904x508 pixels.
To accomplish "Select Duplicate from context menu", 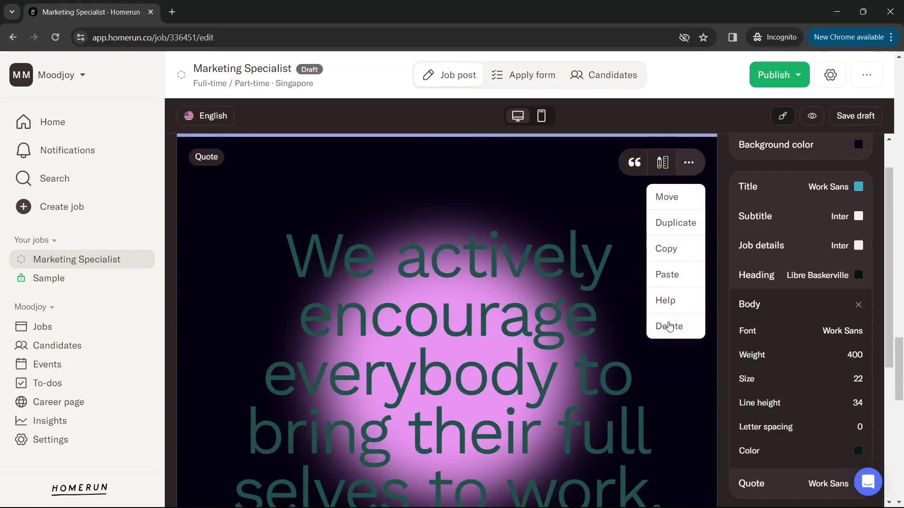I will (676, 222).
